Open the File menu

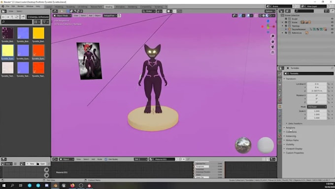(x=7, y=6)
